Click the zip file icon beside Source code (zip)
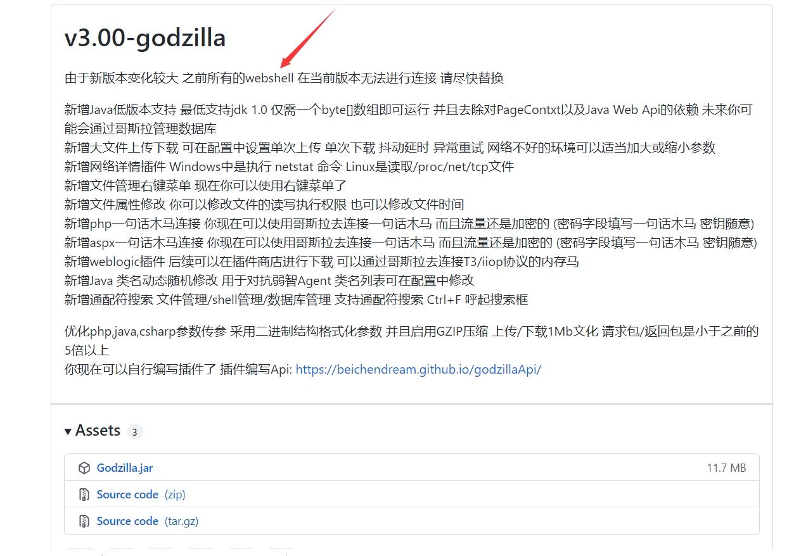This screenshot has width=794, height=556. click(84, 495)
